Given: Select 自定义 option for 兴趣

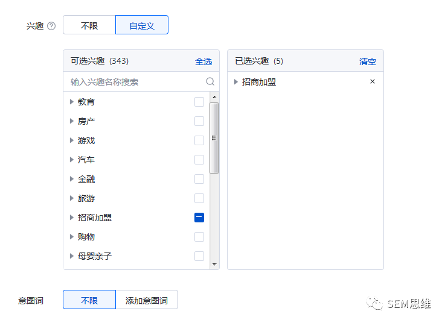Looking at the screenshot, I should 142,25.
